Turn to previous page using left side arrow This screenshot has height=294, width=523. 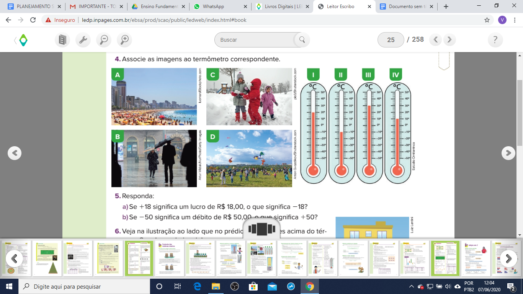(x=15, y=153)
